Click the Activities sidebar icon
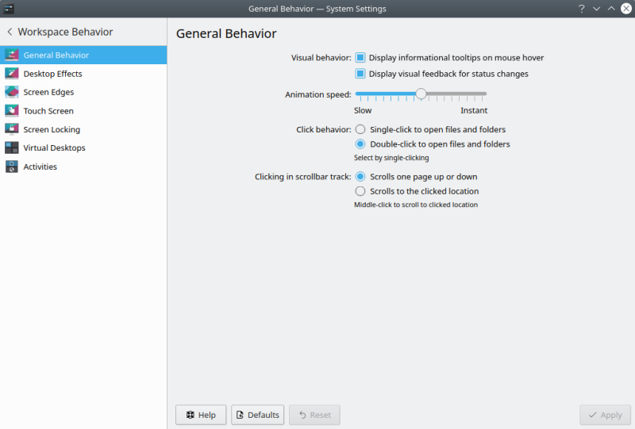 tap(11, 167)
